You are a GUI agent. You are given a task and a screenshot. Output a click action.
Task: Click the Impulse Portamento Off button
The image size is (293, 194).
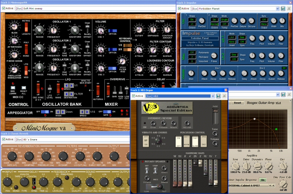coord(192,52)
